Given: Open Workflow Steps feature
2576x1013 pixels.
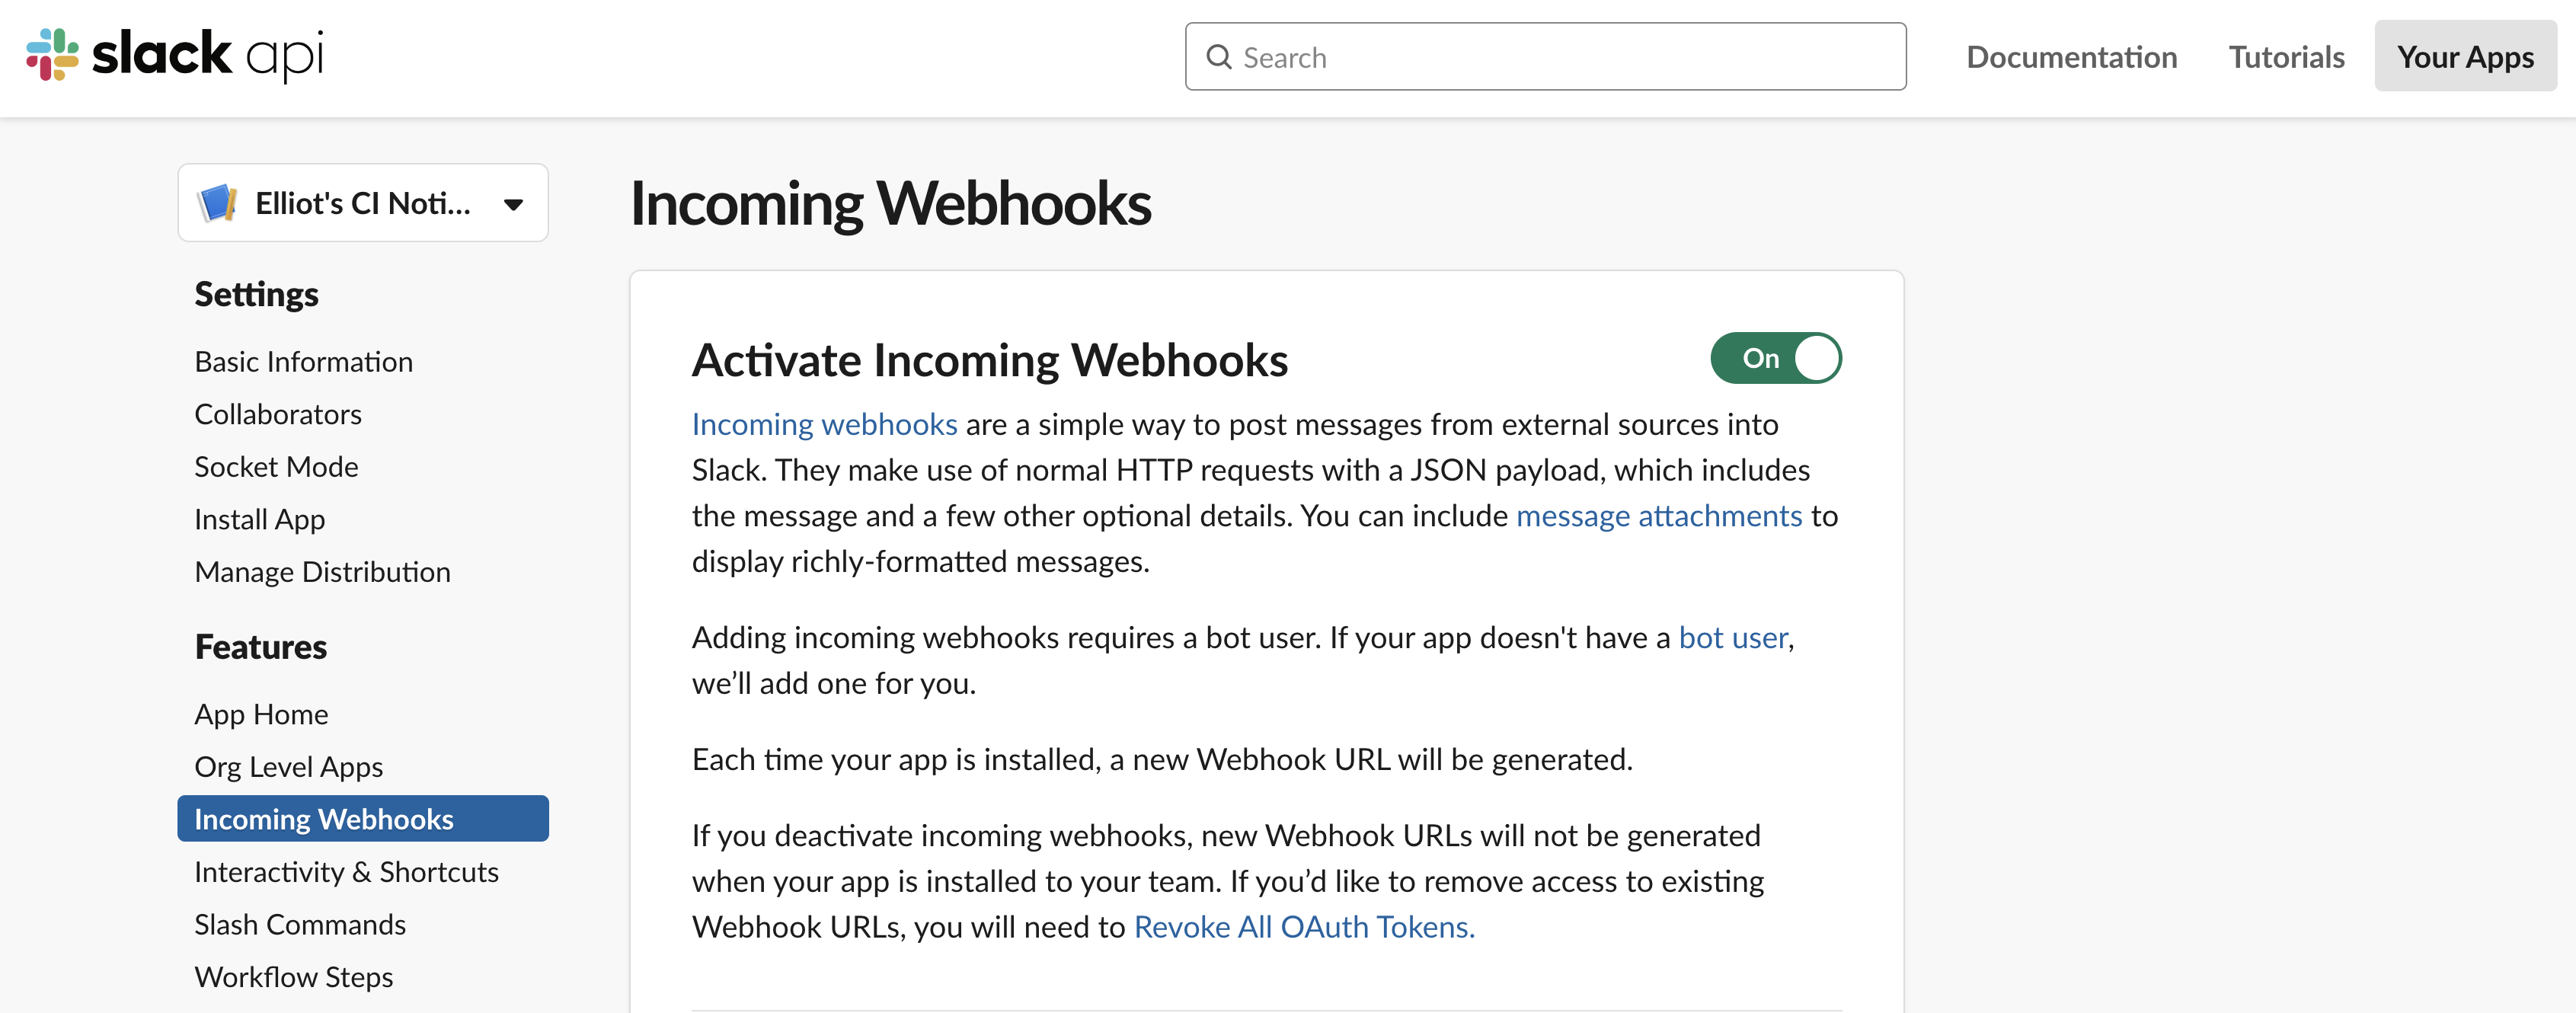Looking at the screenshot, I should [x=293, y=976].
